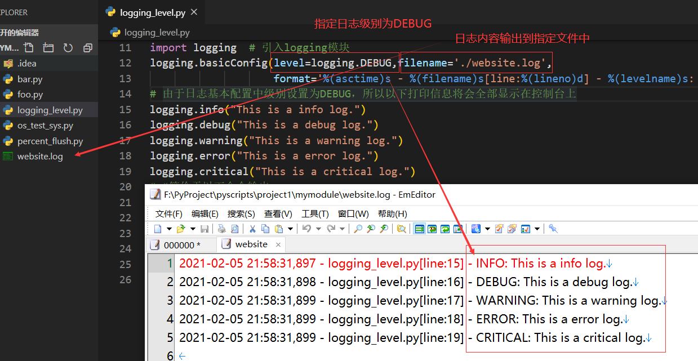
Task: Click the current configuration properties icon
Action: coord(499,229)
